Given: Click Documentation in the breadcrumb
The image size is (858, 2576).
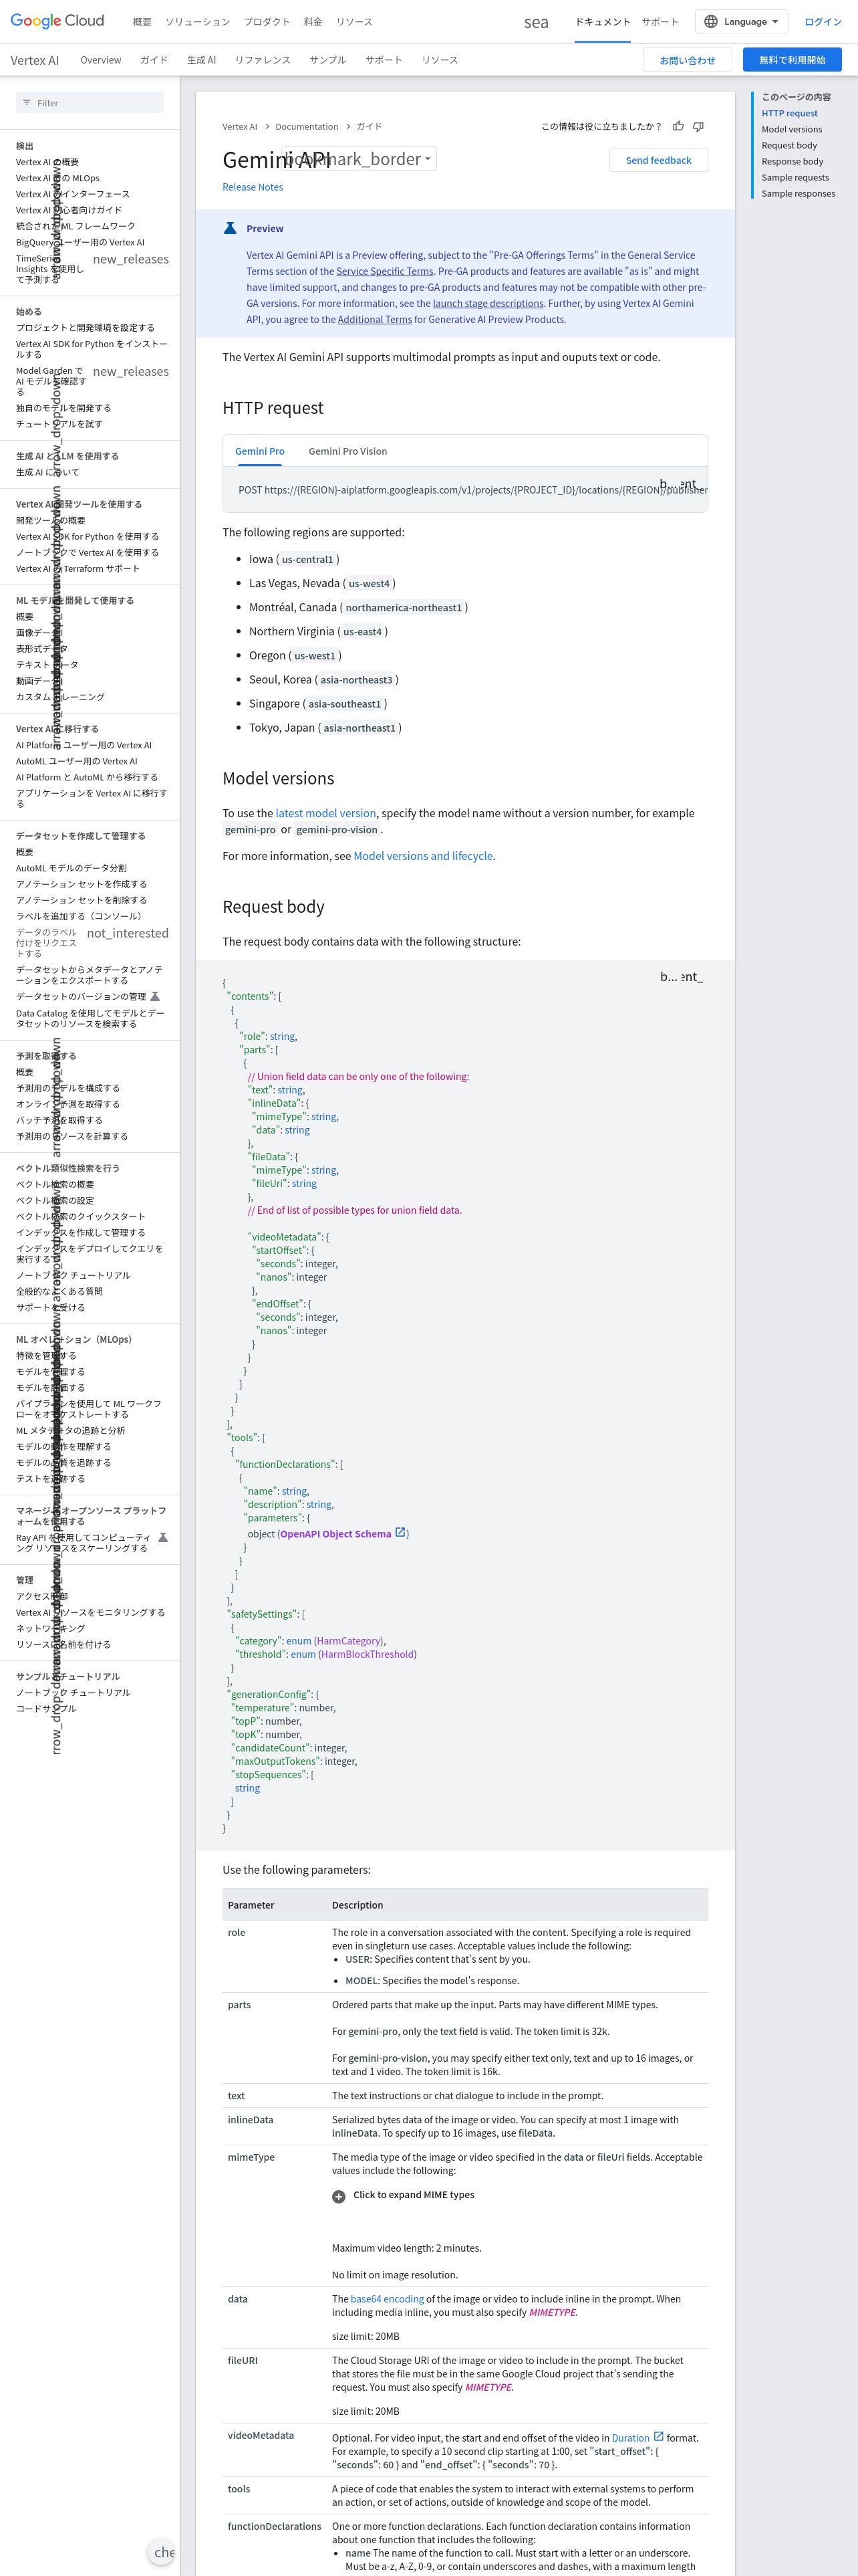Looking at the screenshot, I should pos(307,127).
